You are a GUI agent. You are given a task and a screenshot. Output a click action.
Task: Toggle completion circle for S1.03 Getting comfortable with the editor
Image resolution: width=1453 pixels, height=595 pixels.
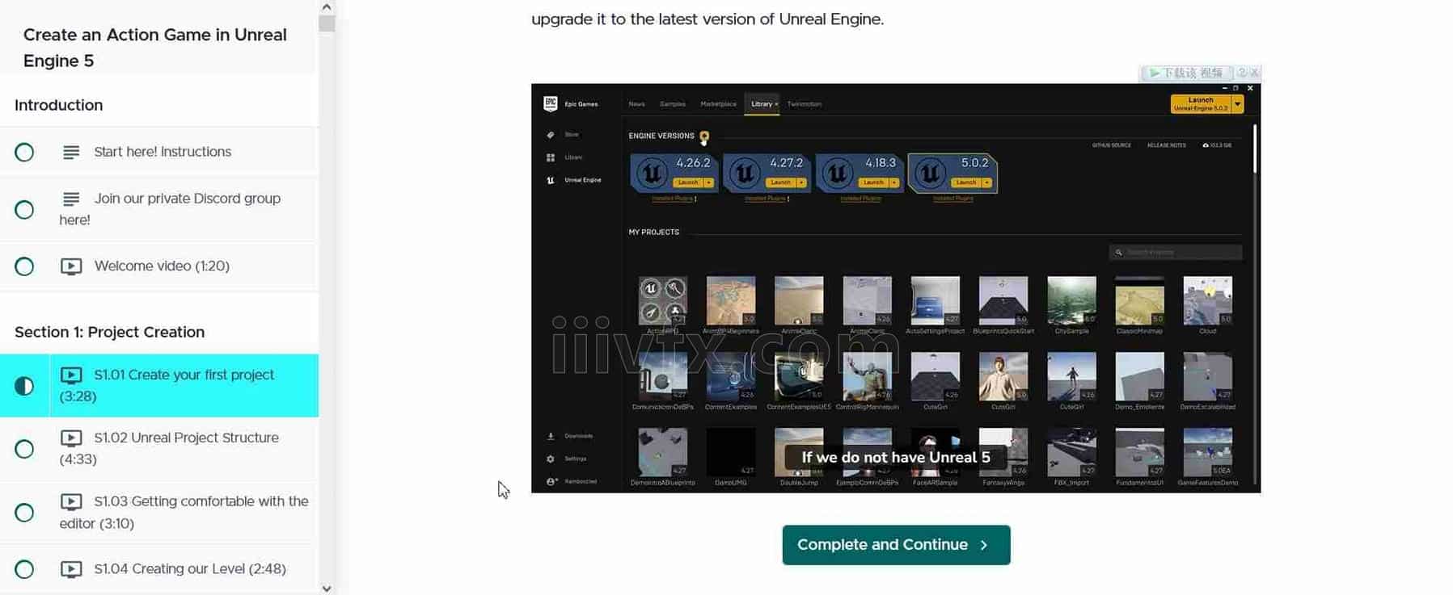[24, 513]
